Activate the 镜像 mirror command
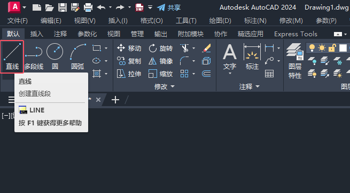 pos(160,61)
